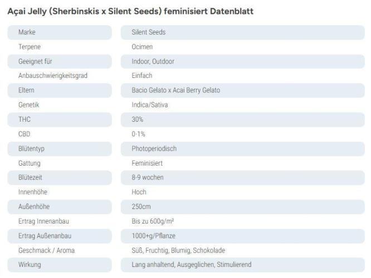Click the Feminisiert value
The width and height of the screenshot is (371, 278).
[x=147, y=163]
